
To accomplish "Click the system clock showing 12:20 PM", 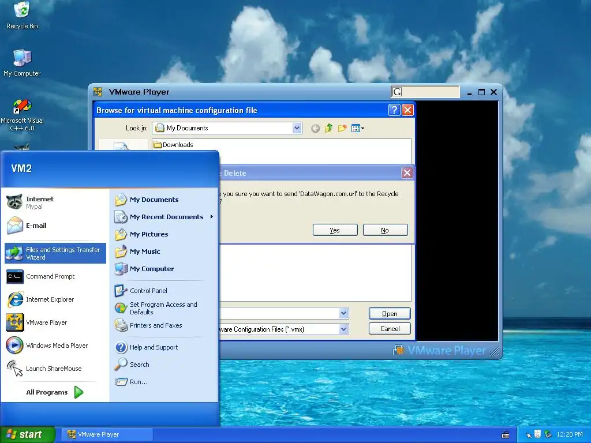I will 570,434.
